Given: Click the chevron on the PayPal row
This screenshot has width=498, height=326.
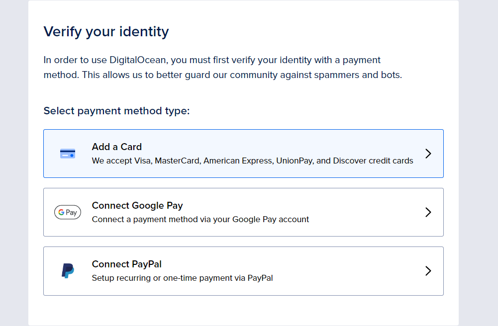Looking at the screenshot, I should 428,271.
